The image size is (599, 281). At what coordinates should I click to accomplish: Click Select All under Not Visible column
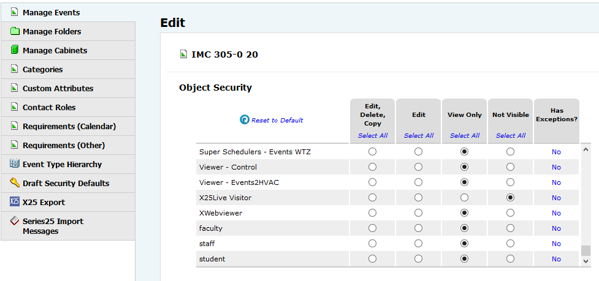coord(510,135)
